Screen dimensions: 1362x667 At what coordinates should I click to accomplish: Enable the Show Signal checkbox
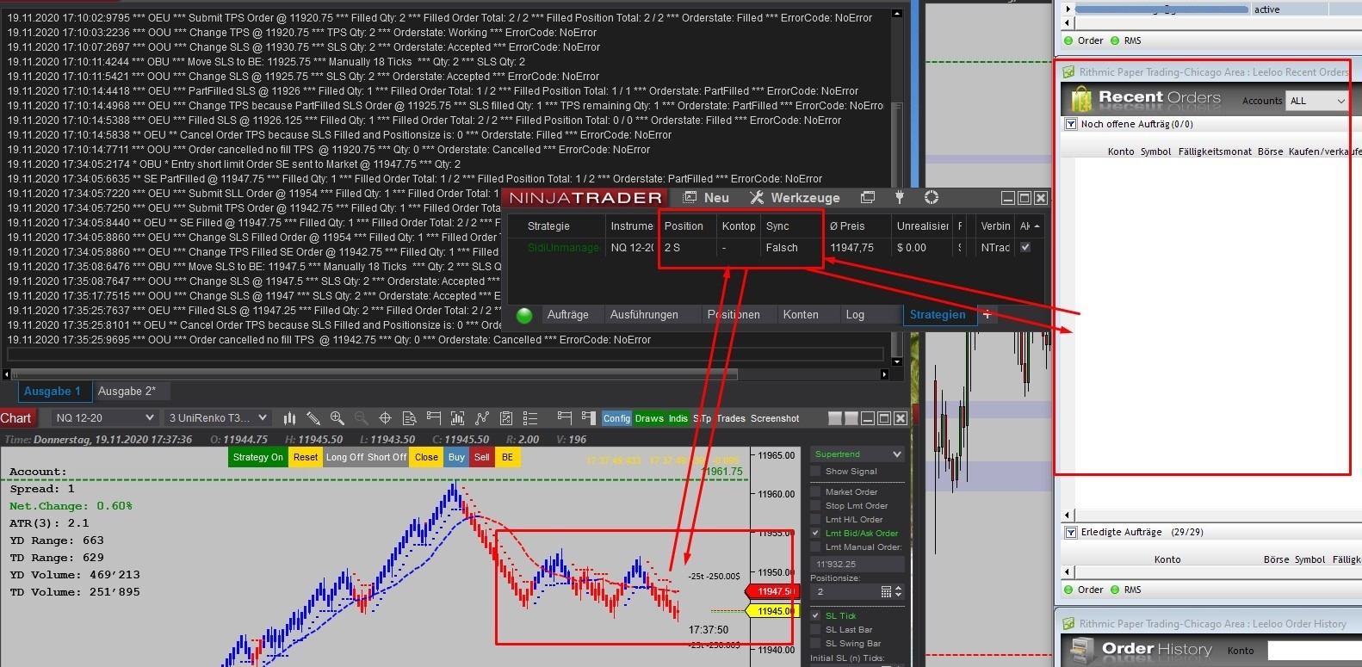(x=815, y=472)
